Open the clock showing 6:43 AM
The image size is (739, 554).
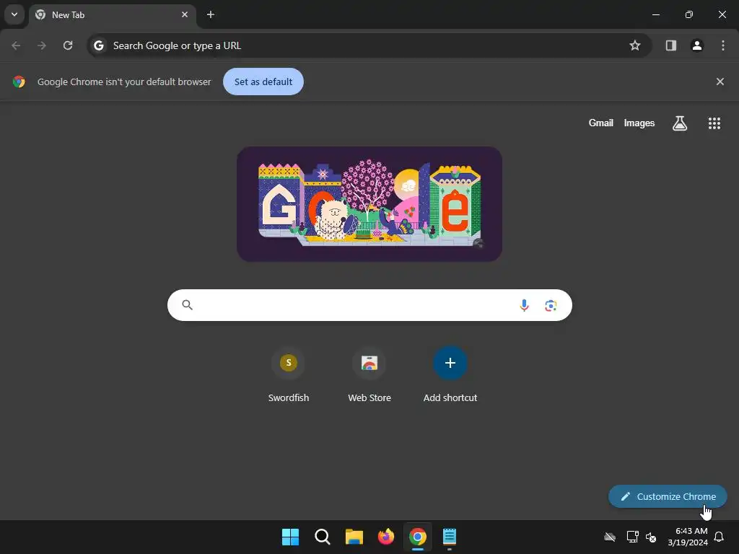point(688,537)
